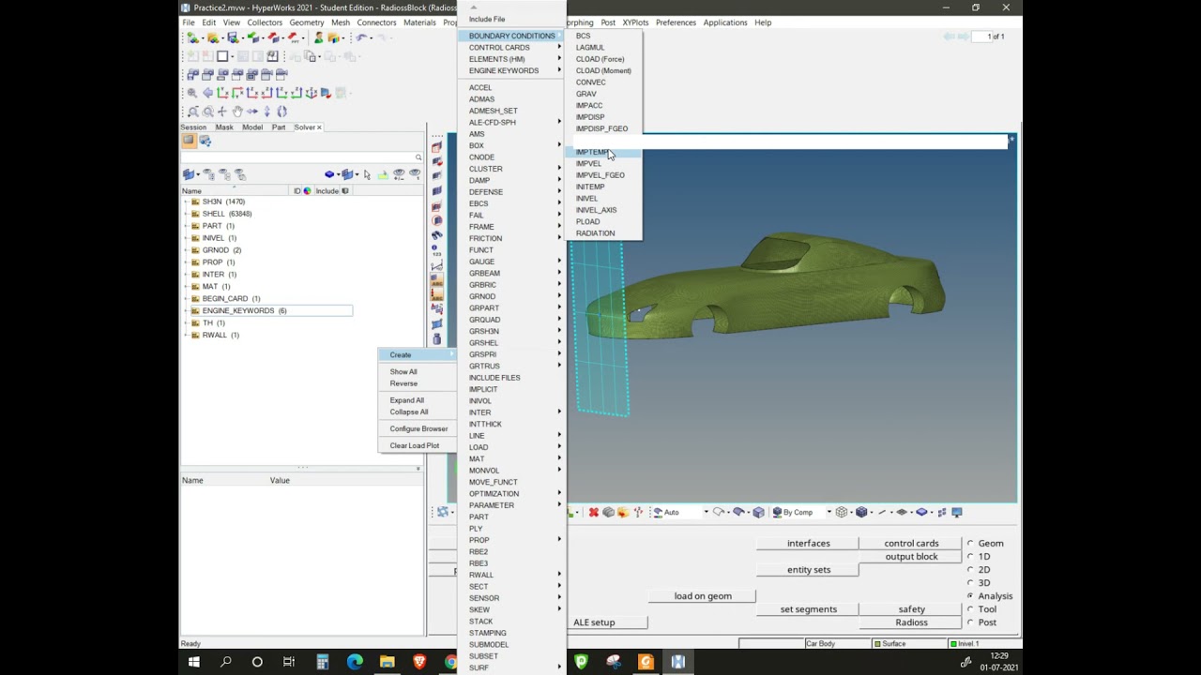Expand the SHELL (63848) tree node
This screenshot has height=675, width=1201.
click(x=186, y=214)
